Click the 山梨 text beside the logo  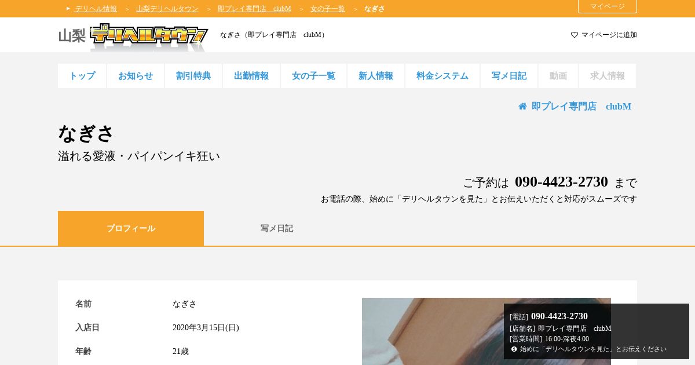tap(72, 36)
